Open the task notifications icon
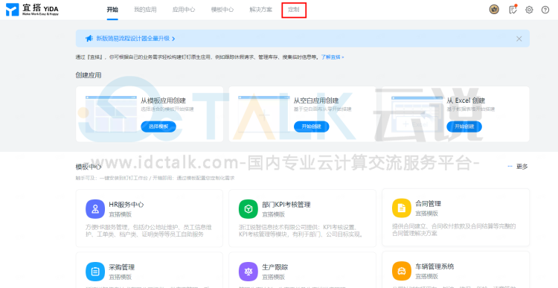The height and width of the screenshot is (288, 558). tap(513, 10)
